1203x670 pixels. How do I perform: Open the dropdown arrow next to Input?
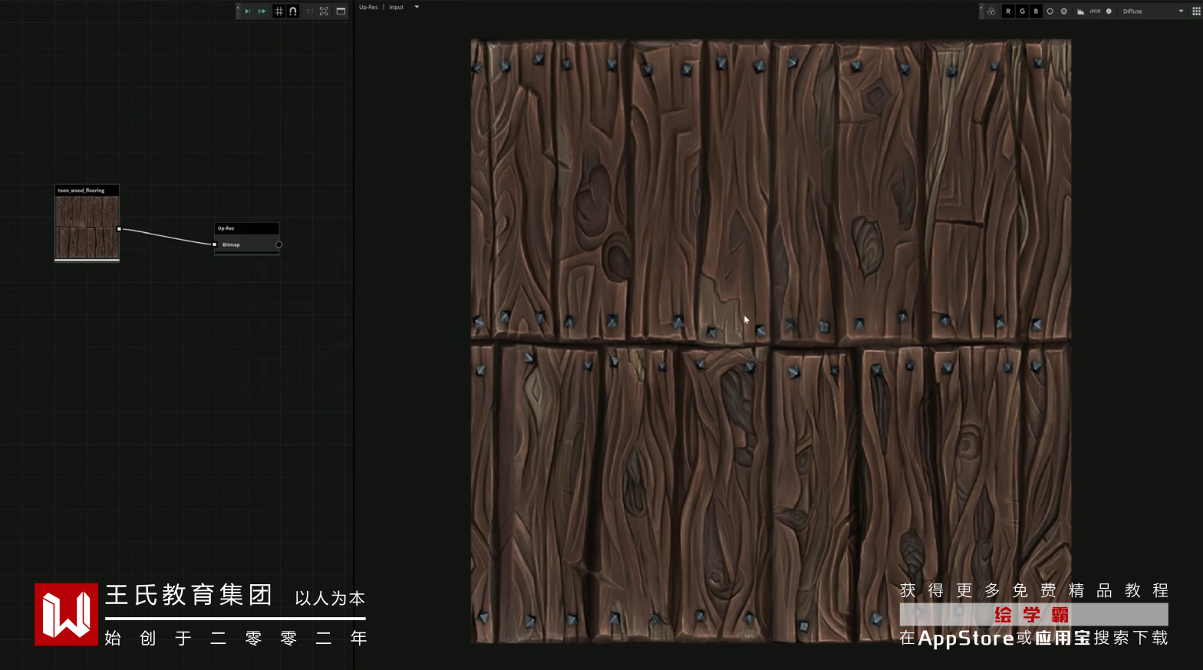(x=417, y=7)
